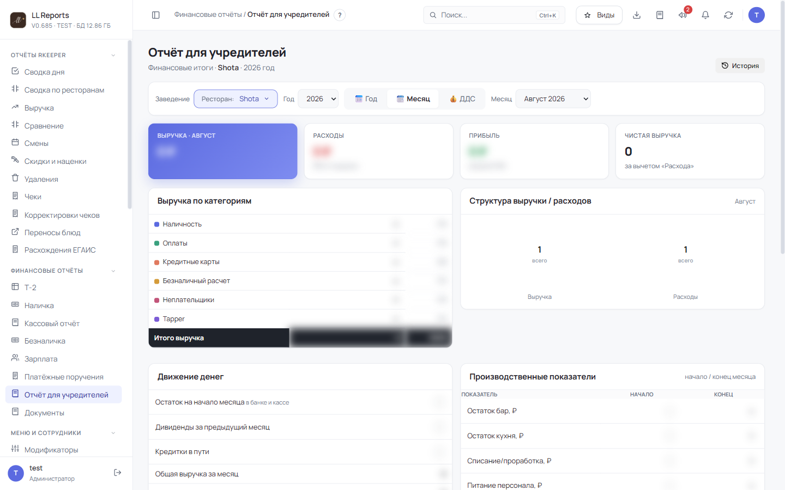Open Платёжные поручения in sidebar
785x490 pixels.
tap(63, 377)
